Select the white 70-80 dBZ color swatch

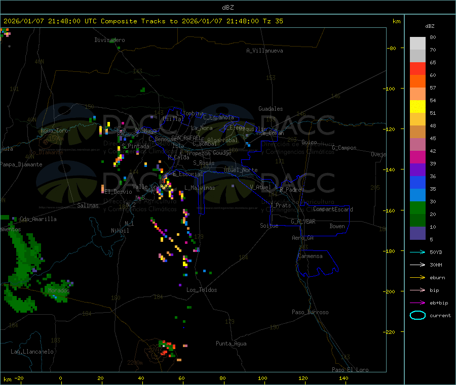coord(417,44)
